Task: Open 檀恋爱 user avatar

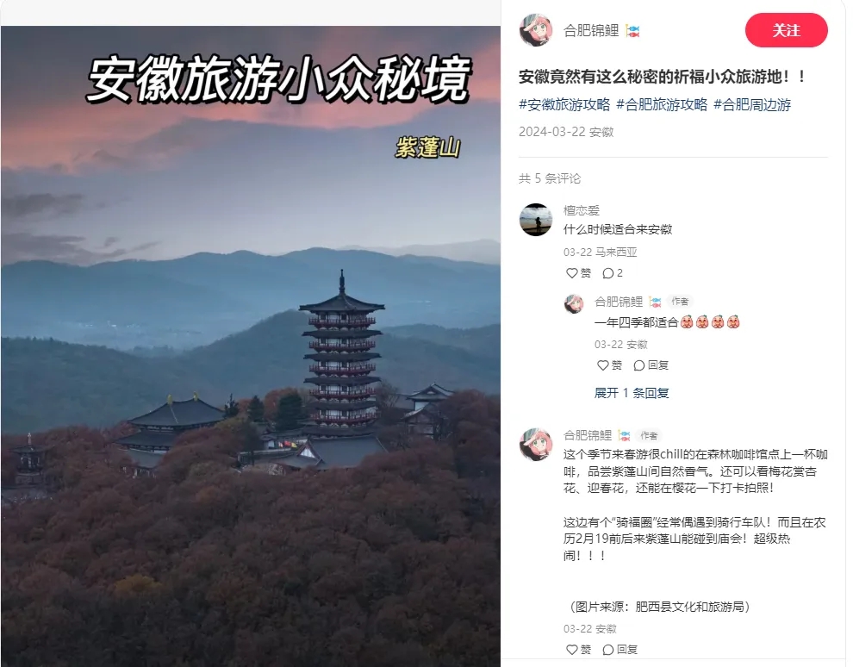Action: point(536,220)
